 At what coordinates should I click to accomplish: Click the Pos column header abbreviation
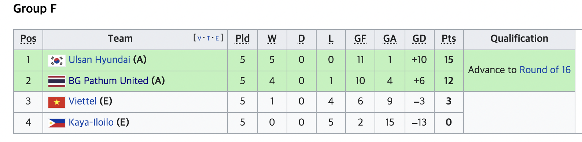tap(28, 39)
